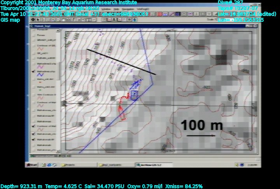The height and width of the screenshot is (189, 280).
Task: Select the Identify tool in the toolbar
Action: tap(33, 19)
